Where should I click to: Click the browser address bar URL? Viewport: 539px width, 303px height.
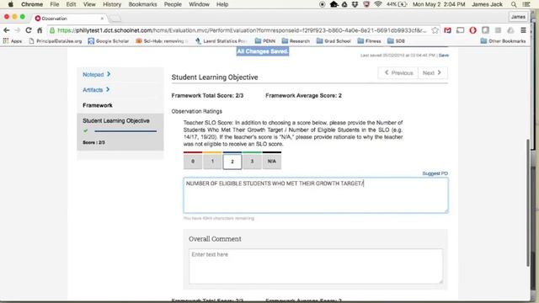[x=242, y=30]
